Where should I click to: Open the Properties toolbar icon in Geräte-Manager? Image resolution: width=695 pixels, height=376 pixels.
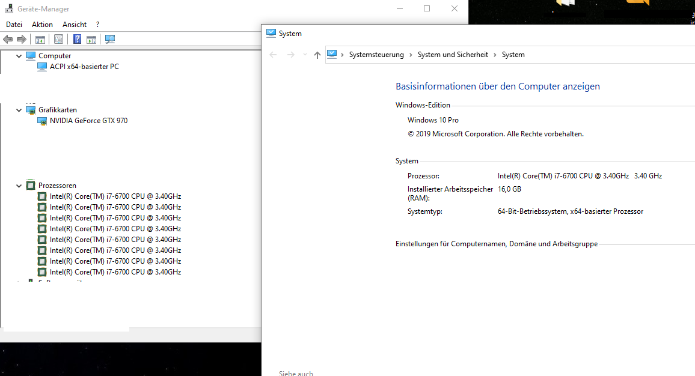(x=58, y=40)
